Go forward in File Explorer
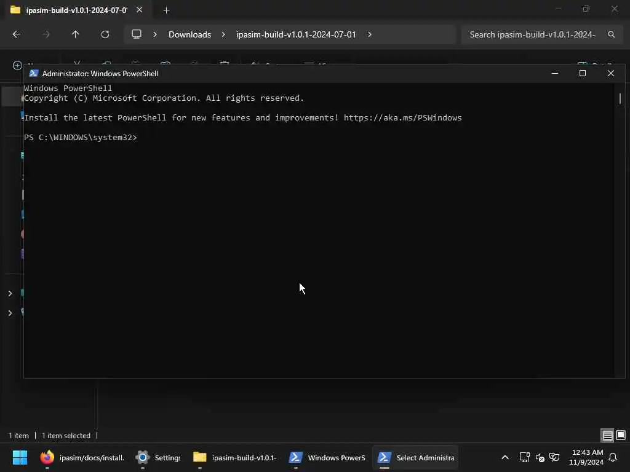630x472 pixels. (46, 34)
